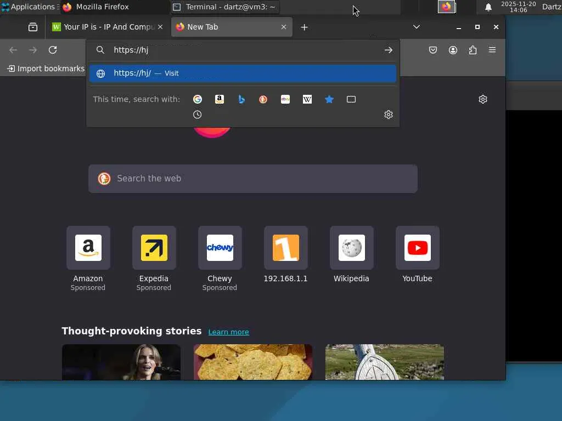Focus the Search the web box
Image resolution: width=562 pixels, height=421 pixels.
pos(253,179)
